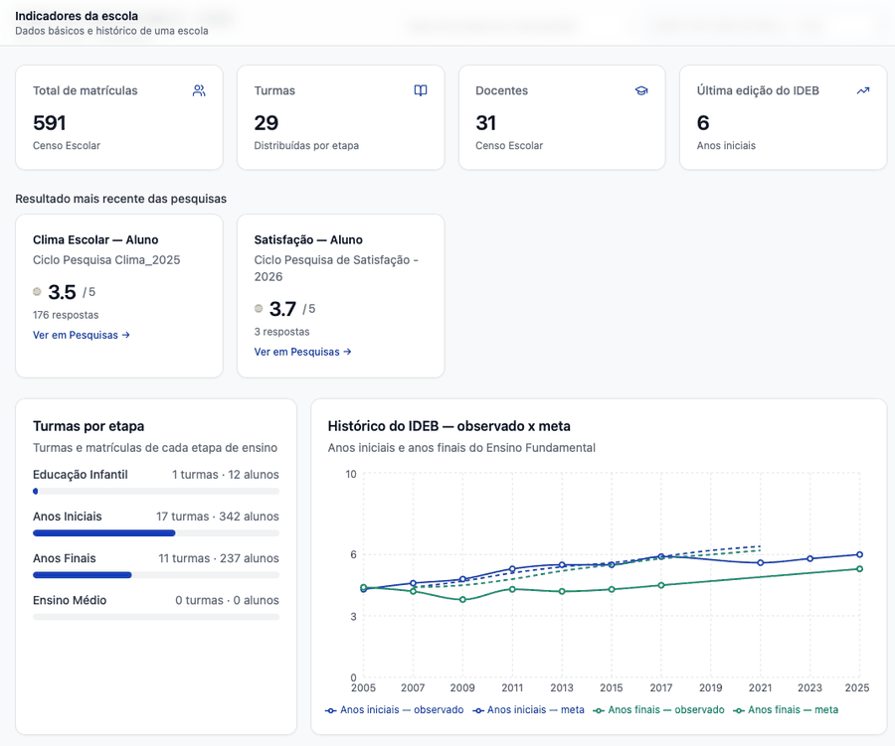Click the users icon on Total de matrículas card
Viewport: 895px width, 746px height.
199,90
